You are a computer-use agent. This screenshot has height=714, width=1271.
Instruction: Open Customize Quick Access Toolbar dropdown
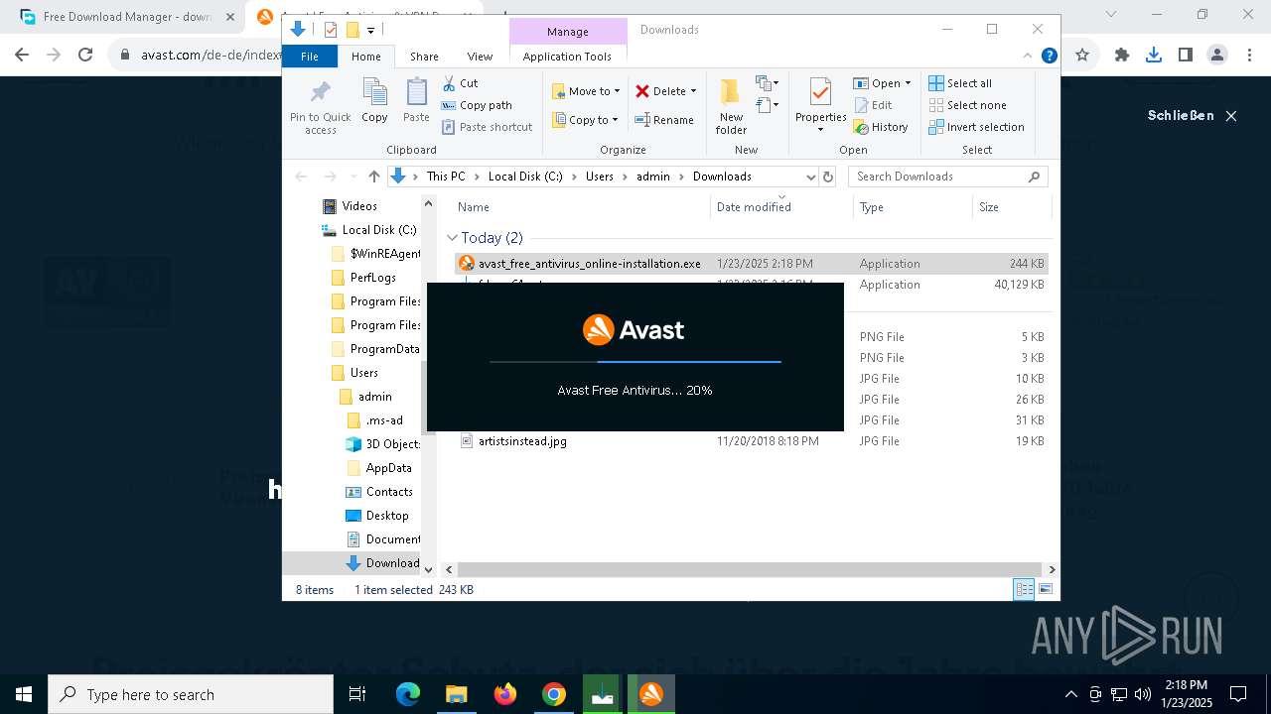coord(370,31)
